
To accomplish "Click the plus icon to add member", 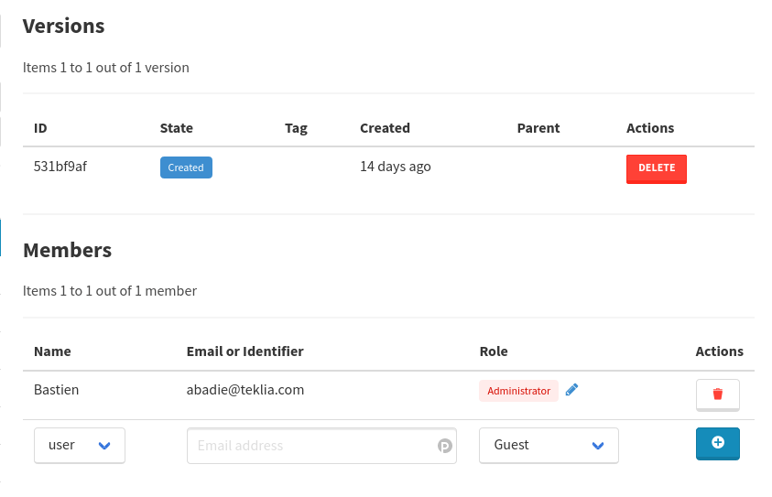I will [x=718, y=443].
